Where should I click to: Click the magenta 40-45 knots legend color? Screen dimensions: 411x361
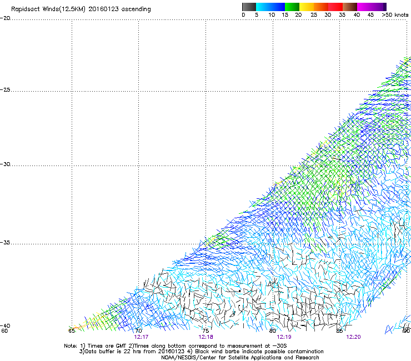(x=364, y=7)
